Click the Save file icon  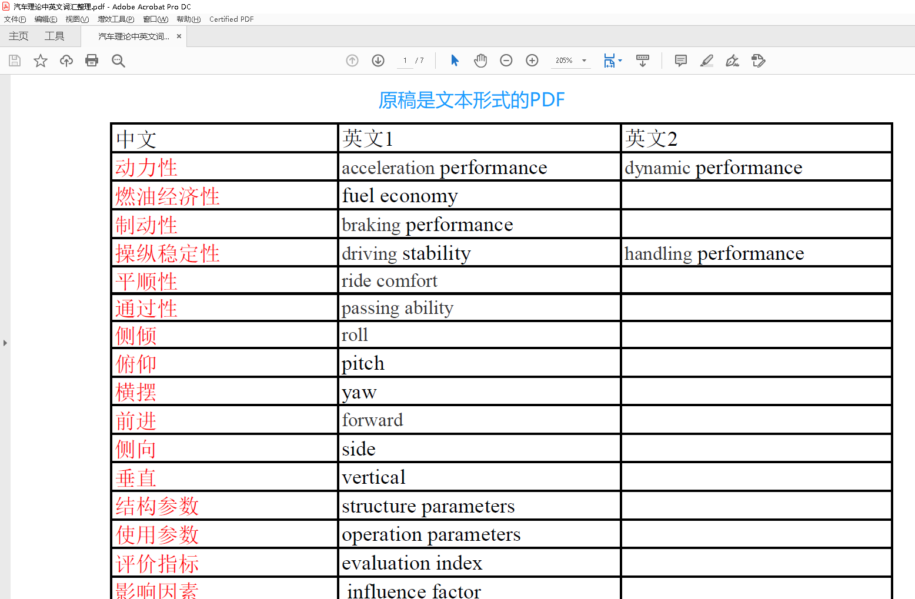tap(15, 61)
